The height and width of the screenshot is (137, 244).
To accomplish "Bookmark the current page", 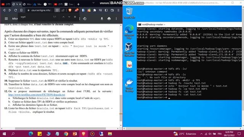I will click(x=21, y=10).
